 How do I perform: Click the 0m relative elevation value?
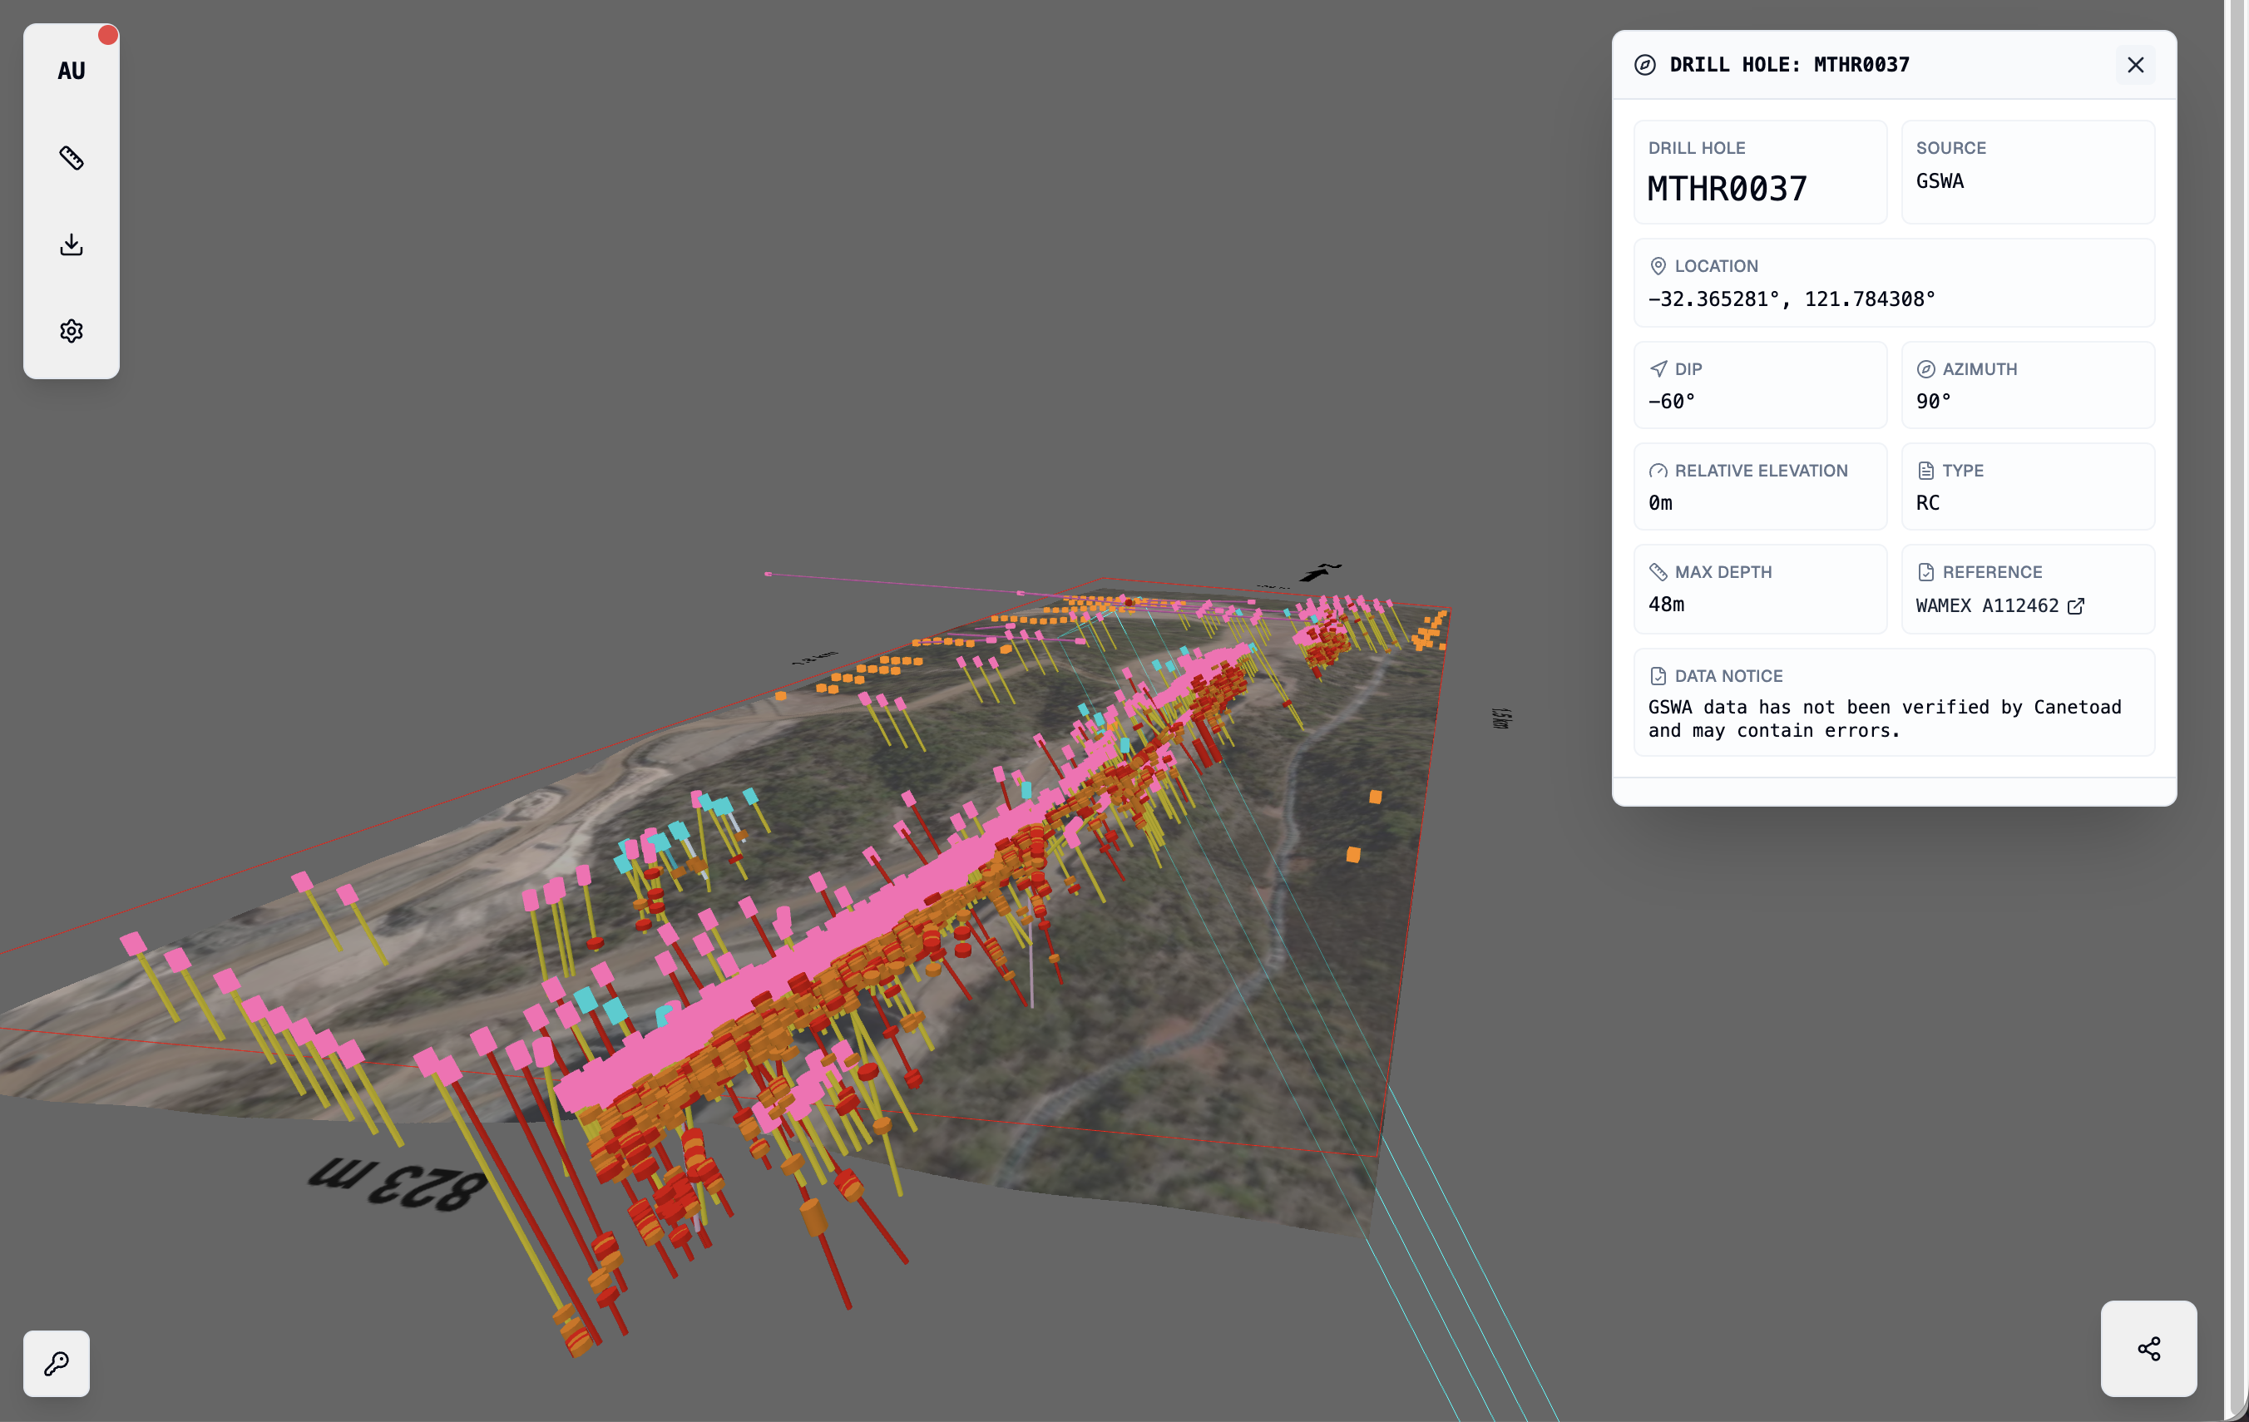click(1659, 503)
